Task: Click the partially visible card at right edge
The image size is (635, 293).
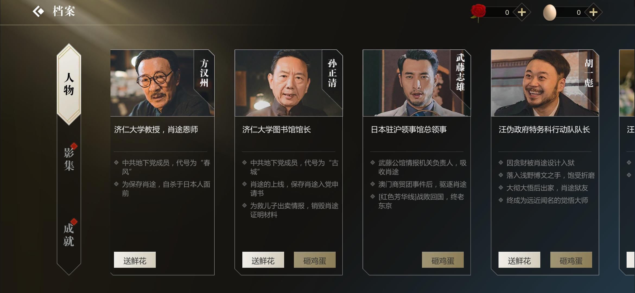Action: coord(627,162)
